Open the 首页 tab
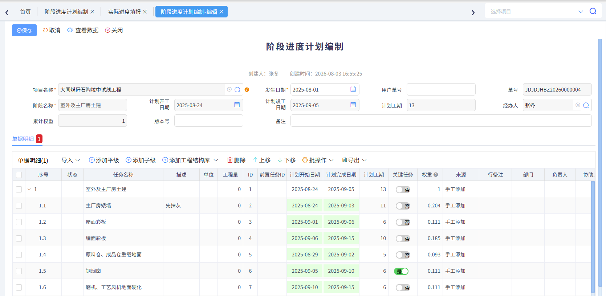Viewport: 606px width, 296px height. 25,12
